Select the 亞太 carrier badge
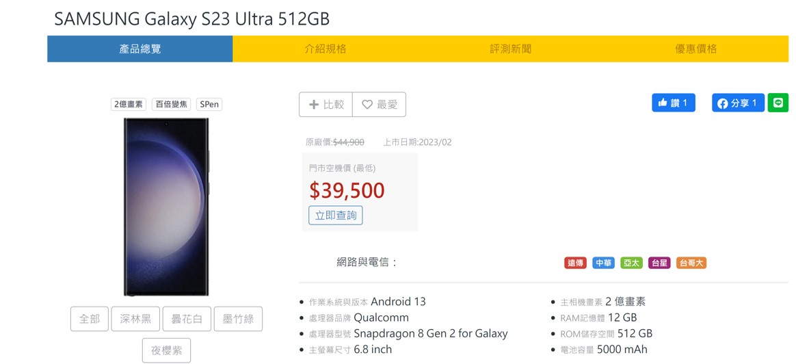The image size is (796, 364). pyautogui.click(x=631, y=263)
